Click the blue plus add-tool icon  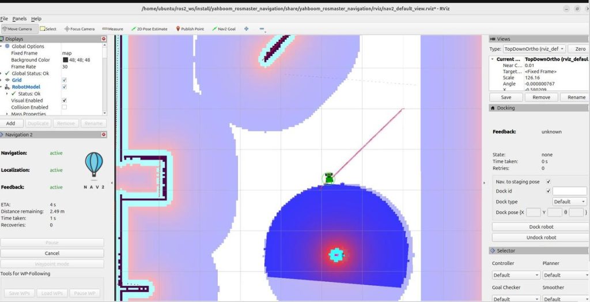tap(246, 29)
